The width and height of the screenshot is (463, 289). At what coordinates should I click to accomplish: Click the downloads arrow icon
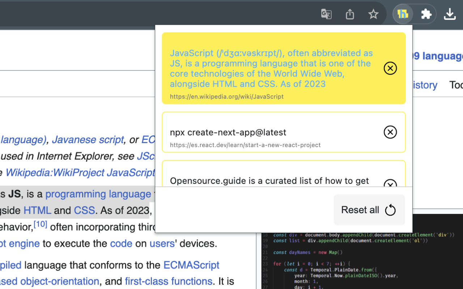(x=450, y=14)
